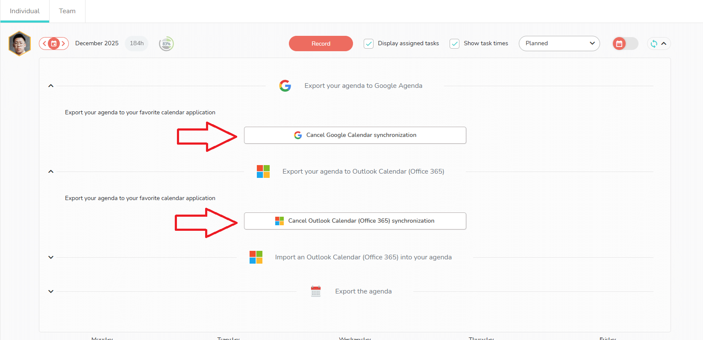The image size is (703, 340).
Task: Open the date picker calendar icon
Action: tap(54, 44)
